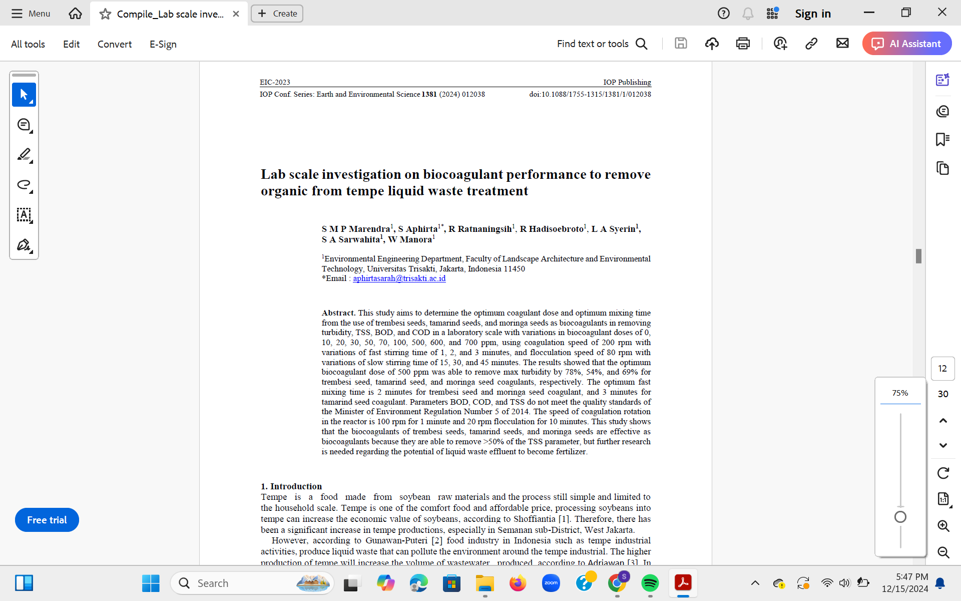Open File Explorer from the taskbar

[x=485, y=583]
